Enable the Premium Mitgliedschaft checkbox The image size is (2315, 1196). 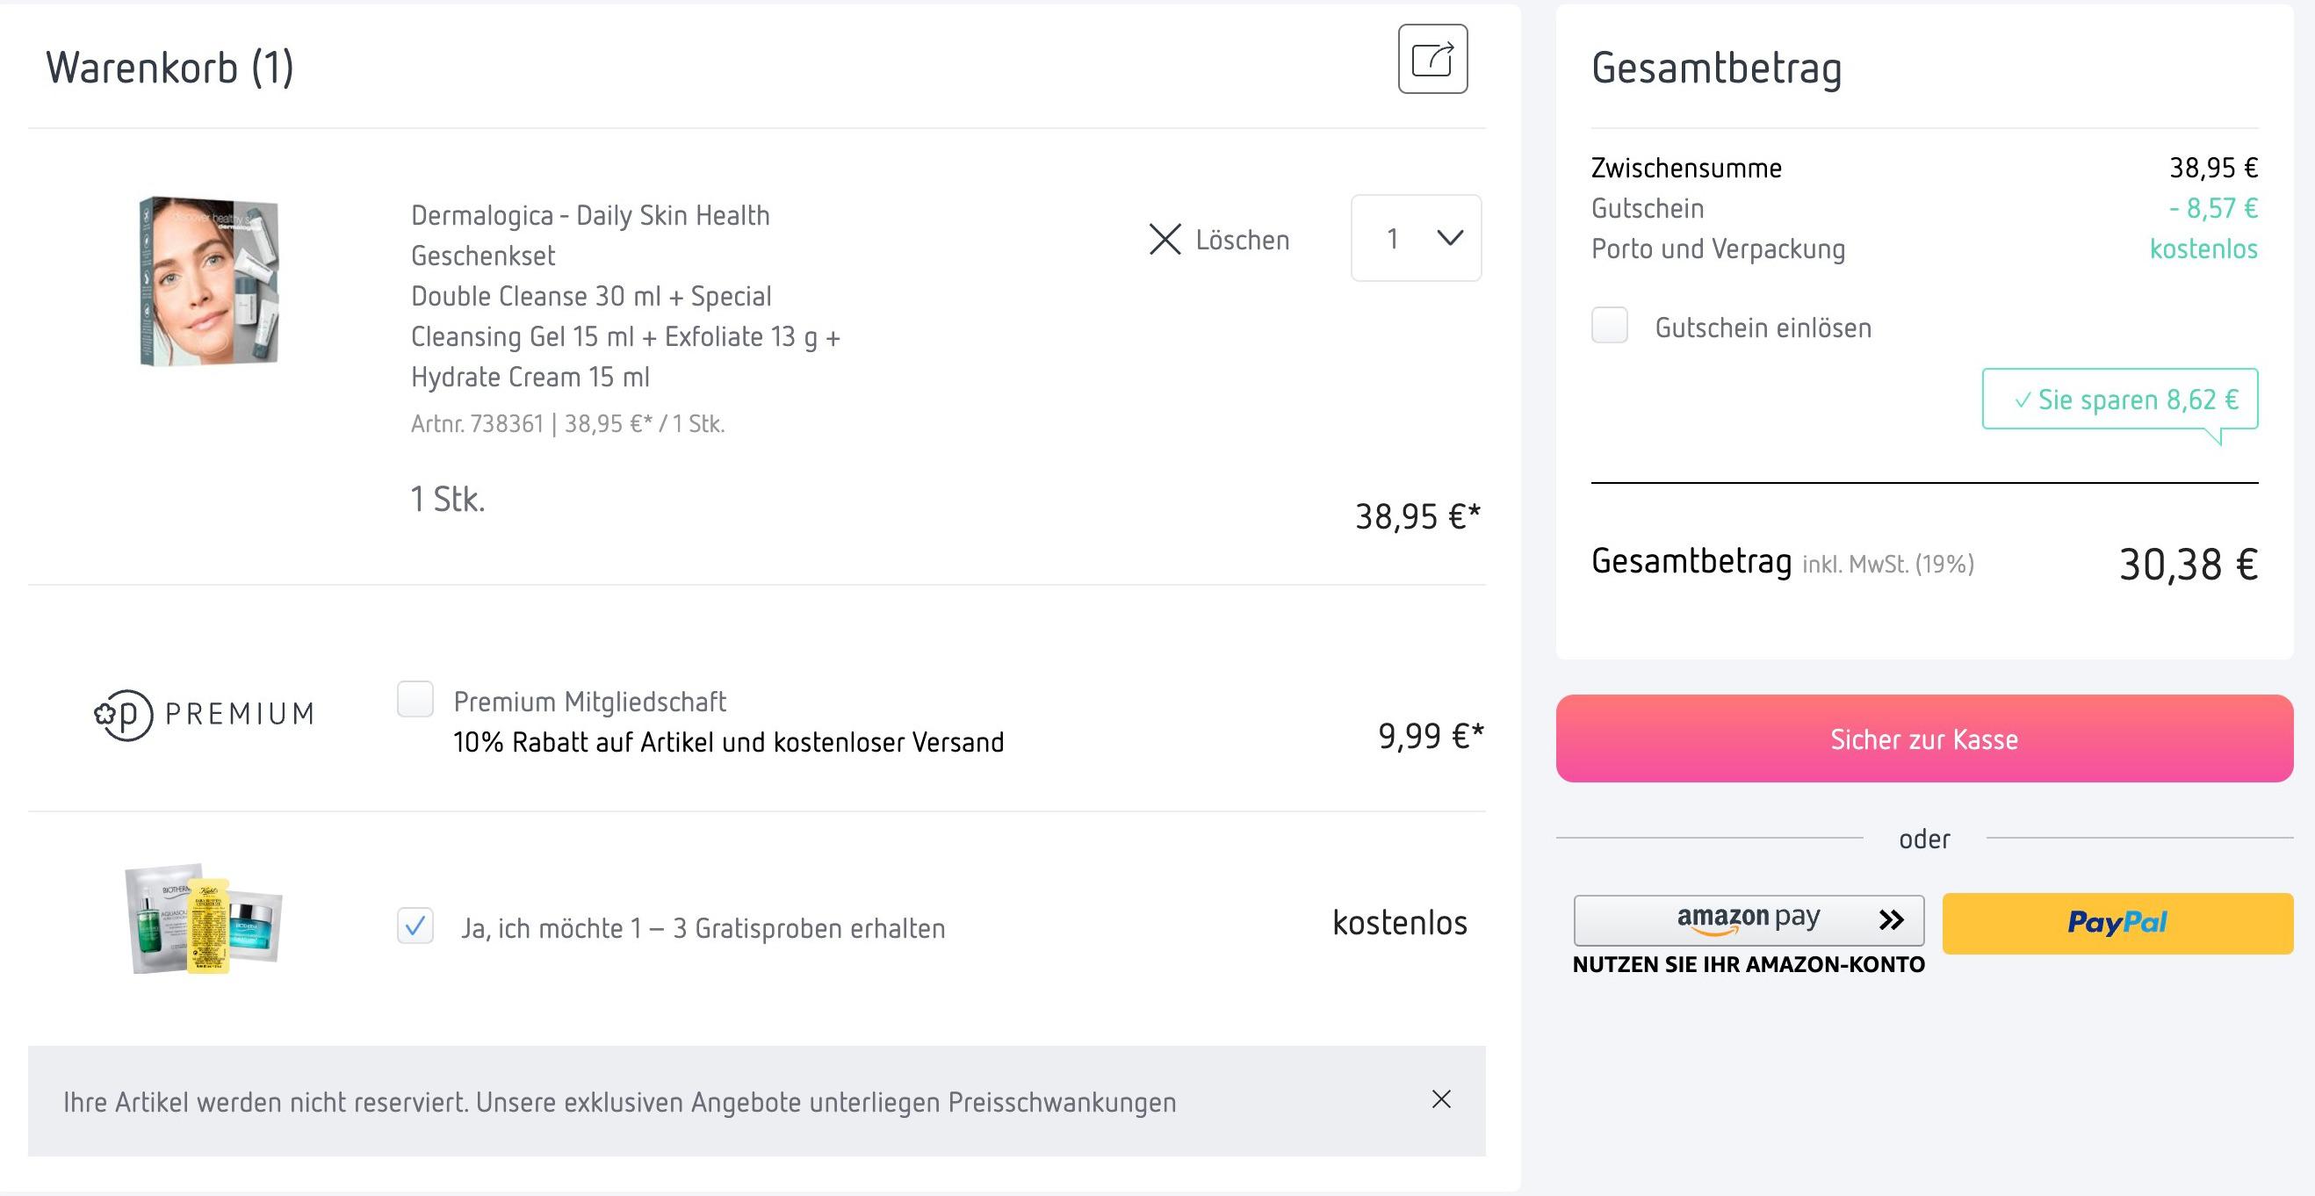click(415, 699)
